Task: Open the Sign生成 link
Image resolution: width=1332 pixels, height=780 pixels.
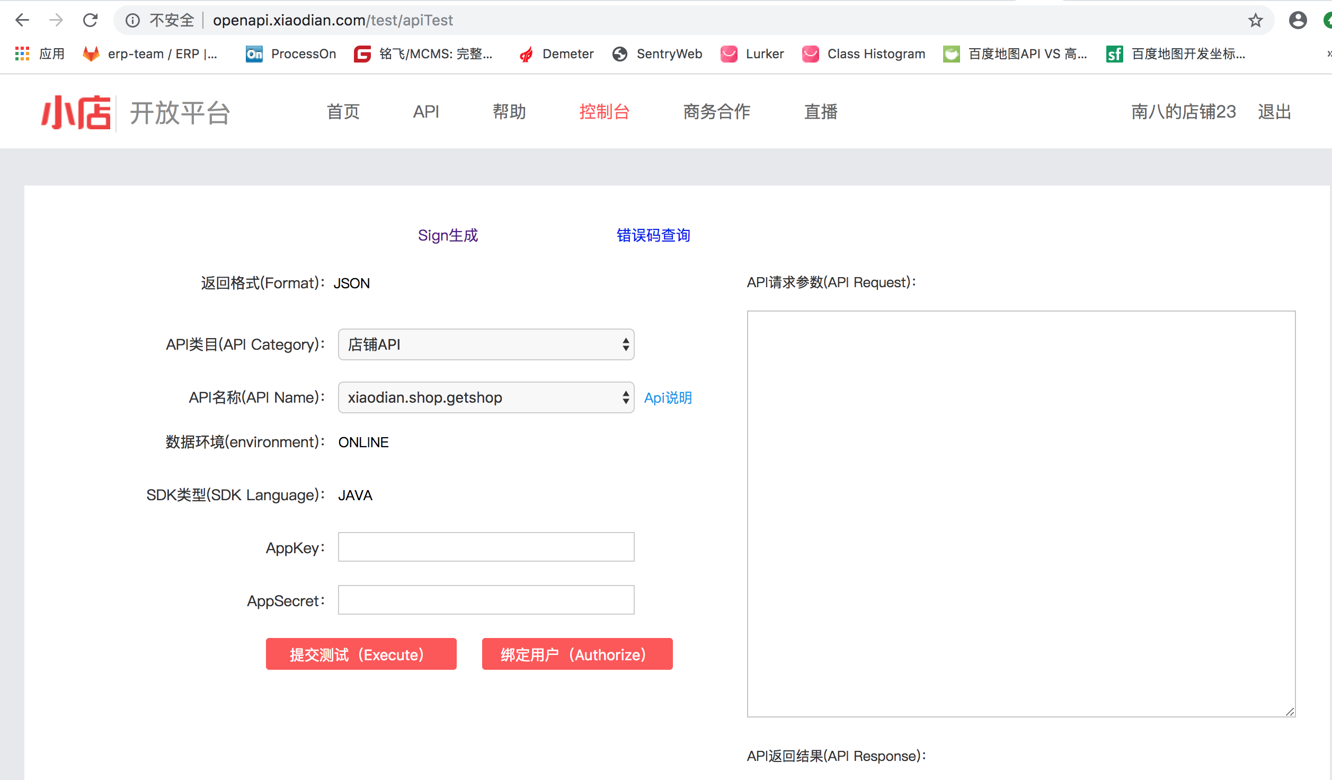Action: (x=448, y=235)
